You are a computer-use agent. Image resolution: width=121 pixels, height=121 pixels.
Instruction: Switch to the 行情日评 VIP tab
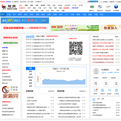[52, 36]
